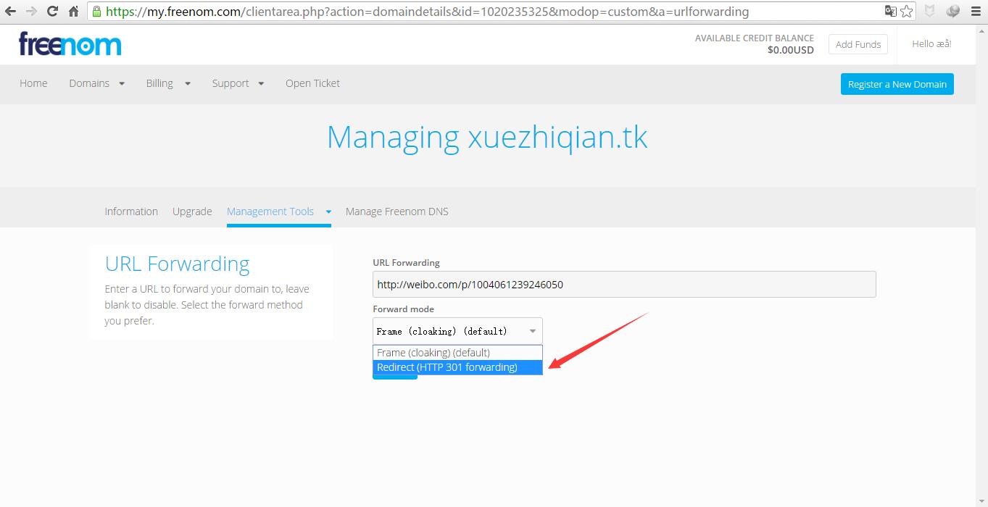The image size is (988, 507).
Task: Click the Forward mode combo box
Action: tap(457, 331)
